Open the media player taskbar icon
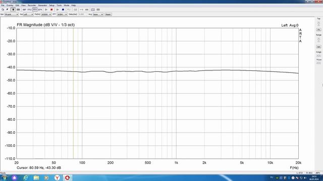 (46, 177)
